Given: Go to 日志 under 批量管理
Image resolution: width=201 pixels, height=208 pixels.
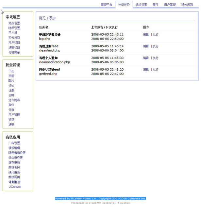Looking at the screenshot, I should pos(11,71).
